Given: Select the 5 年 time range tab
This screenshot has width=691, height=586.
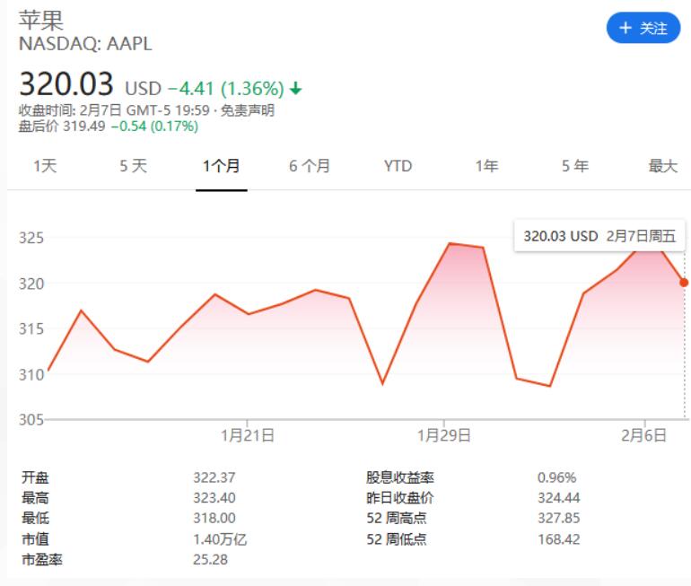Looking at the screenshot, I should click(574, 166).
